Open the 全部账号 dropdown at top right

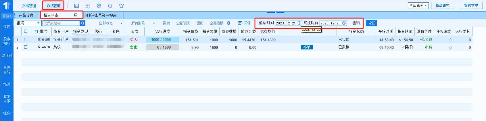pyautogui.click(x=418, y=5)
